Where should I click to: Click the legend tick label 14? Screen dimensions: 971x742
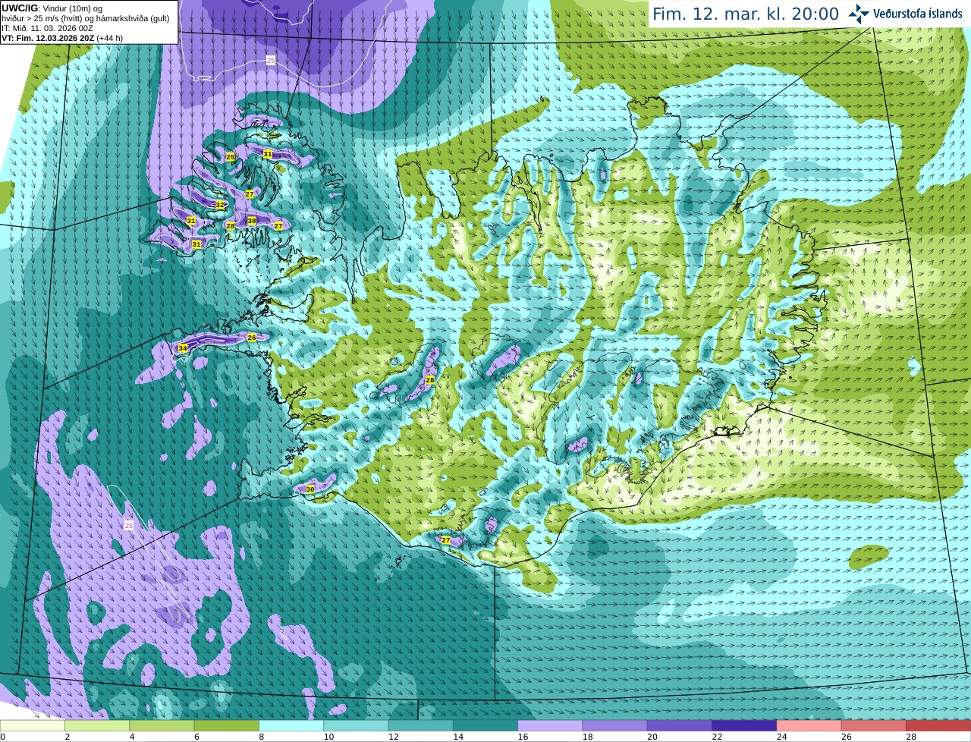coord(457,737)
